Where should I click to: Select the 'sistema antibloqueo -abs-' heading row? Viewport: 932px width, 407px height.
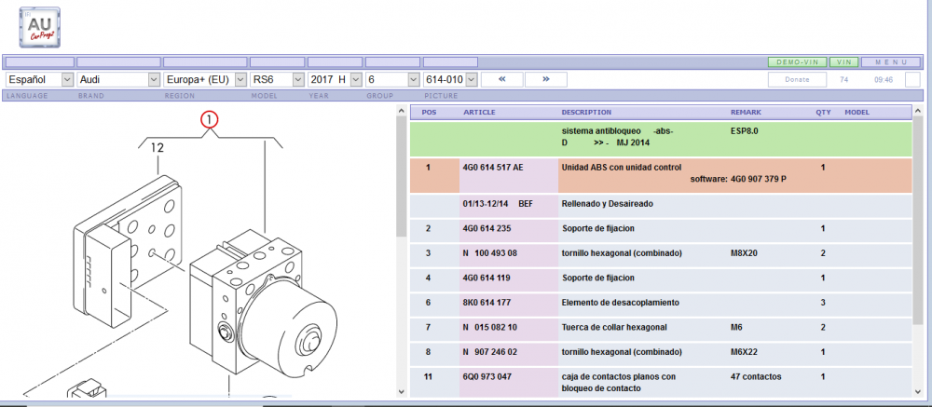(661, 139)
